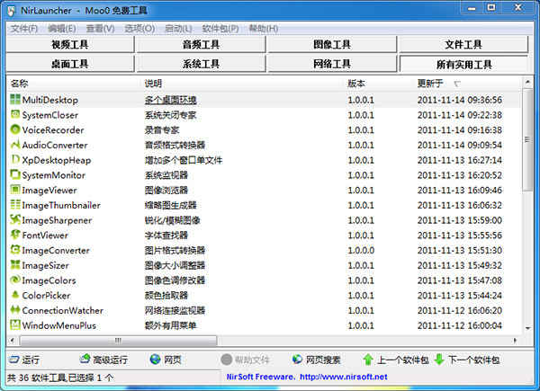
Task: Switch to the 系统工具 tab
Action: click(x=201, y=64)
